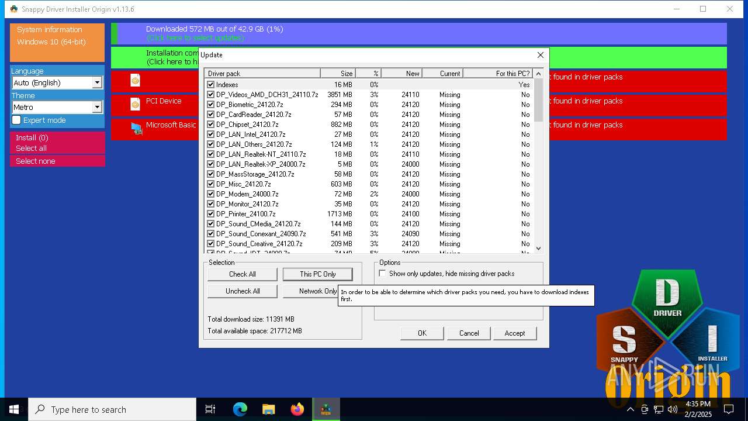Open the Language dropdown

57,82
